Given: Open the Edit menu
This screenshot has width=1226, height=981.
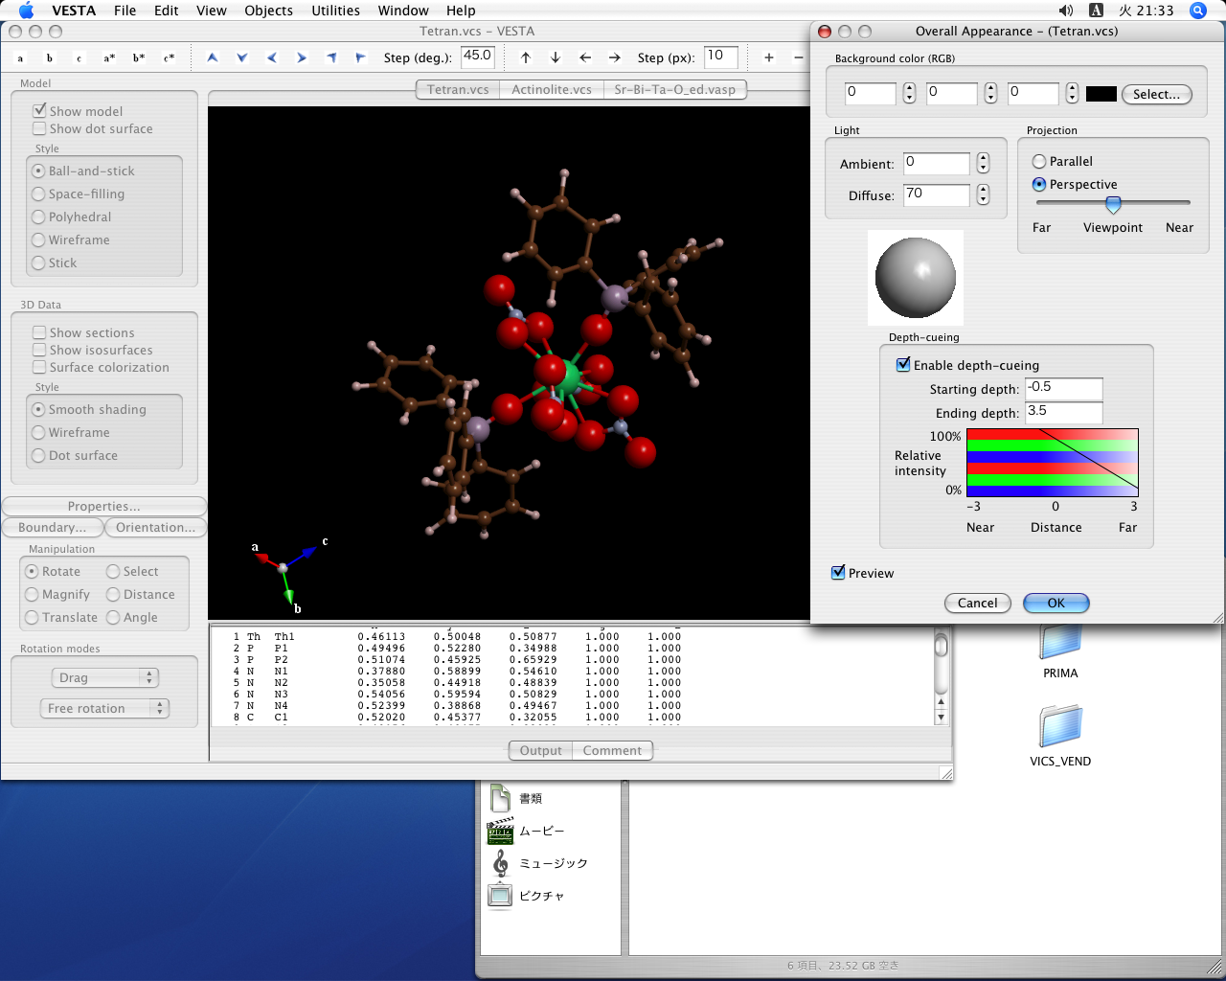Looking at the screenshot, I should click(167, 11).
